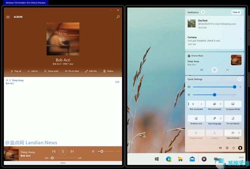Delete the Bob Acri album
Viewport: 250px width, 169px height.
[108, 71]
